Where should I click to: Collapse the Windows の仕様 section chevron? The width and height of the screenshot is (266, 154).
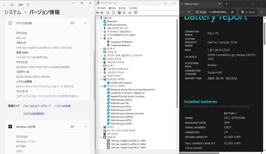click(85, 127)
